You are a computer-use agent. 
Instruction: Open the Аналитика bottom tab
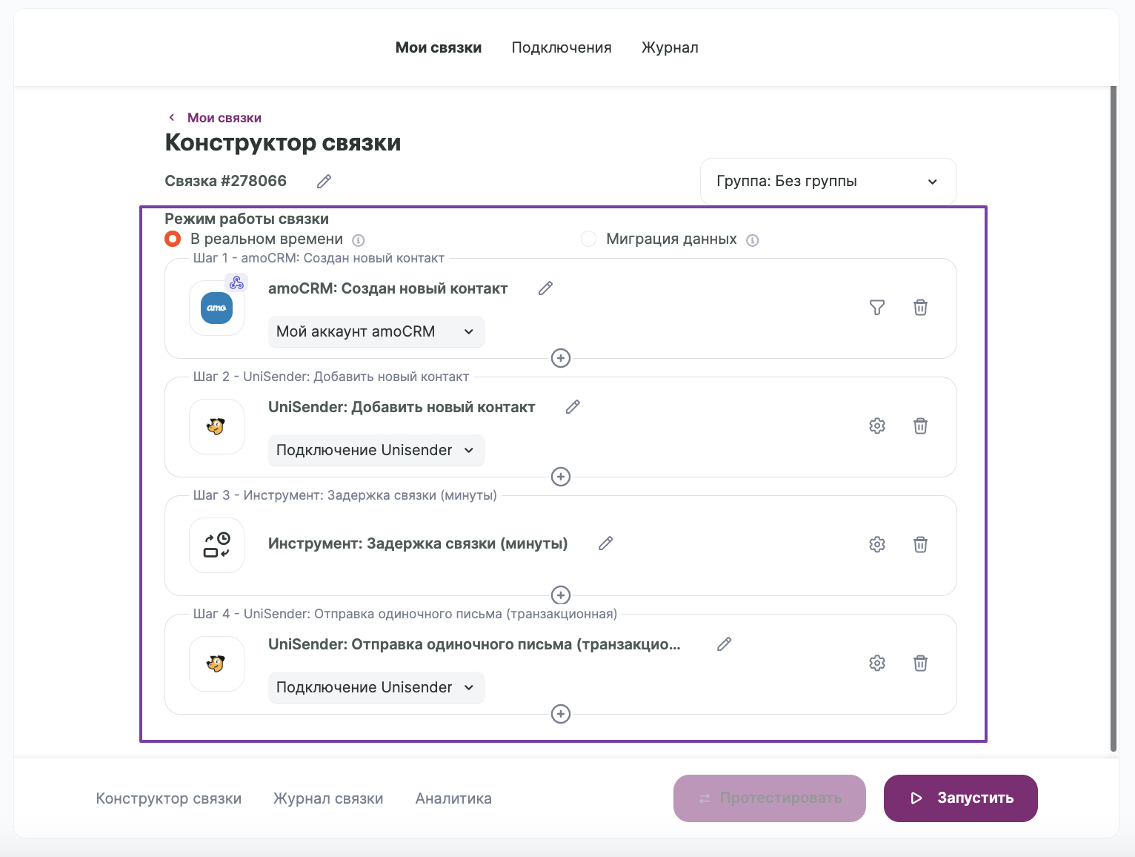(x=453, y=798)
